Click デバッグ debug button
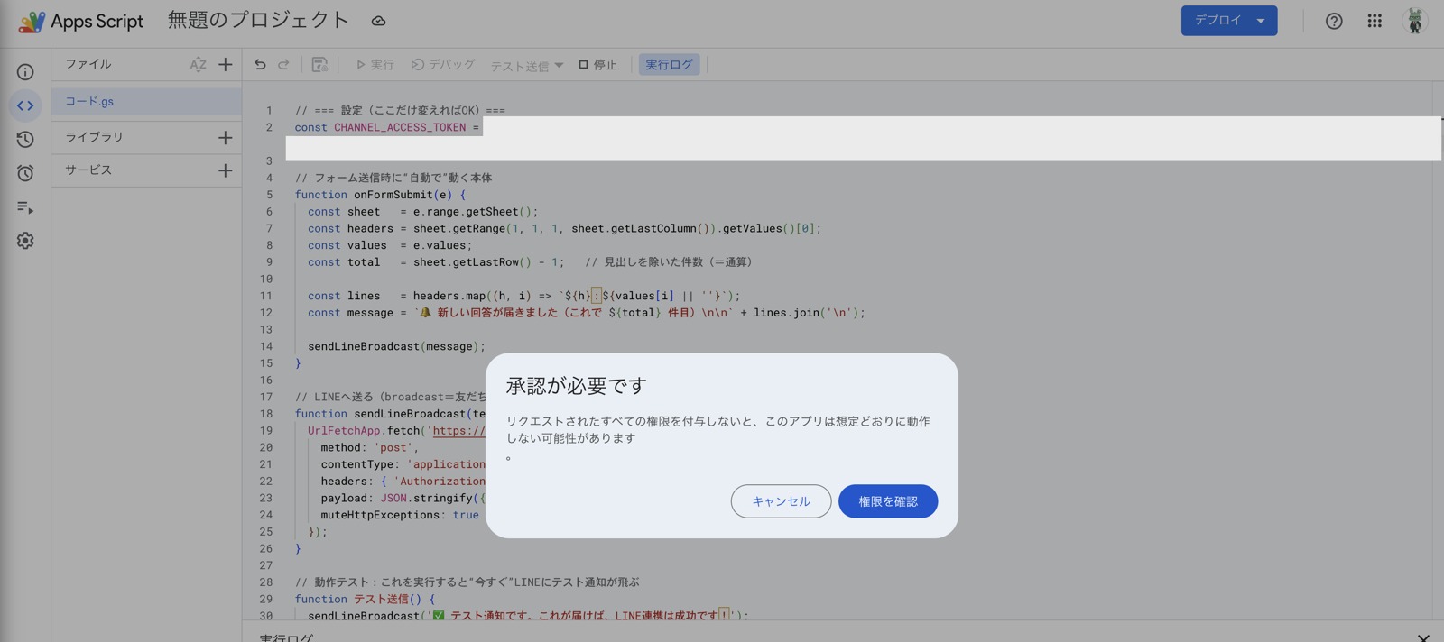 [443, 64]
